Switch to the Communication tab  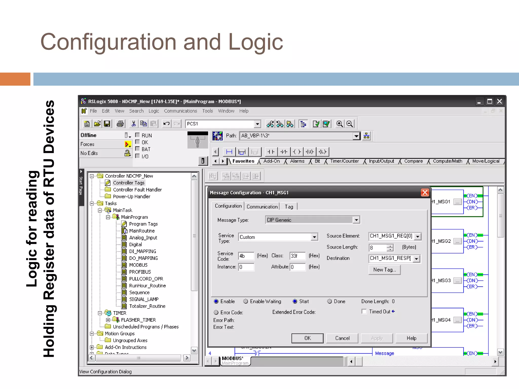pos(262,207)
